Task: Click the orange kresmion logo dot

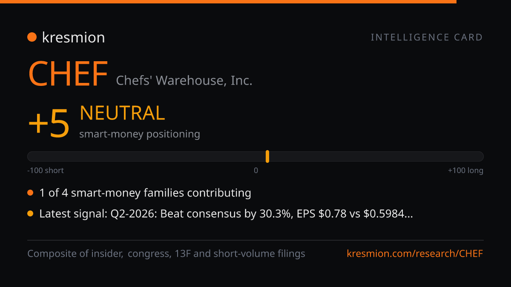Action: 32,37
